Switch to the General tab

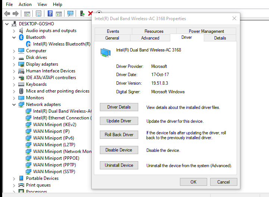click(x=112, y=38)
